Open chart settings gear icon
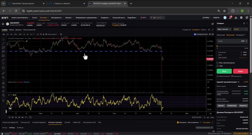The width and height of the screenshot is (252, 135). 61,34
